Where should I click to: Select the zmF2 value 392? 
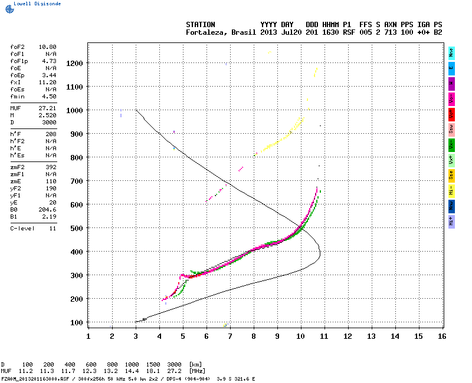tap(51, 167)
